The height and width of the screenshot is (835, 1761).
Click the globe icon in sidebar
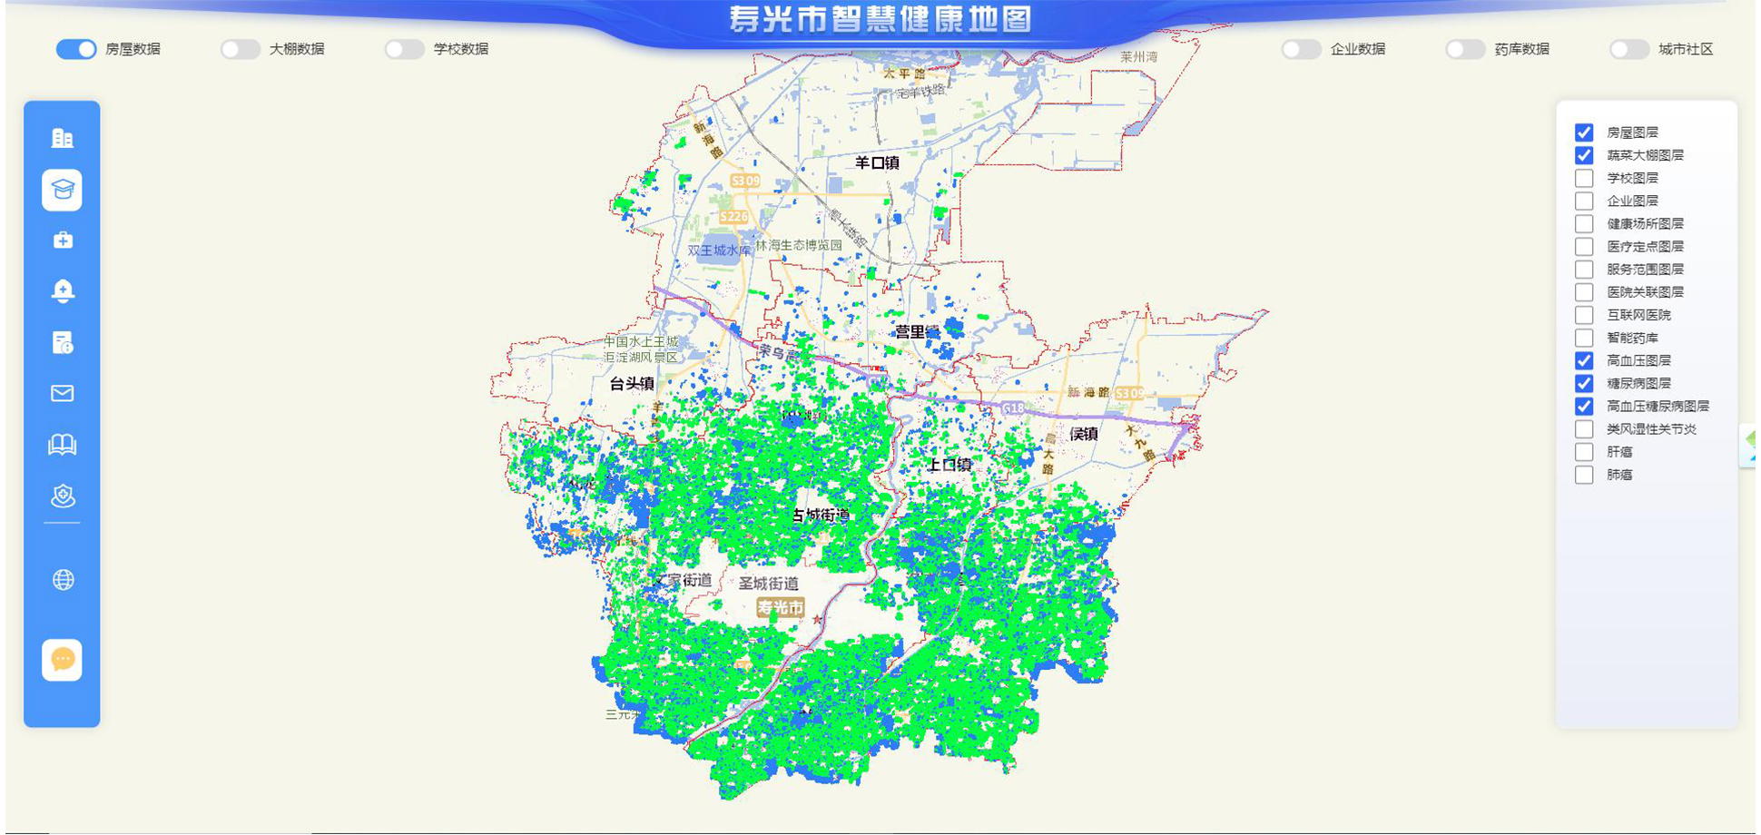(62, 579)
